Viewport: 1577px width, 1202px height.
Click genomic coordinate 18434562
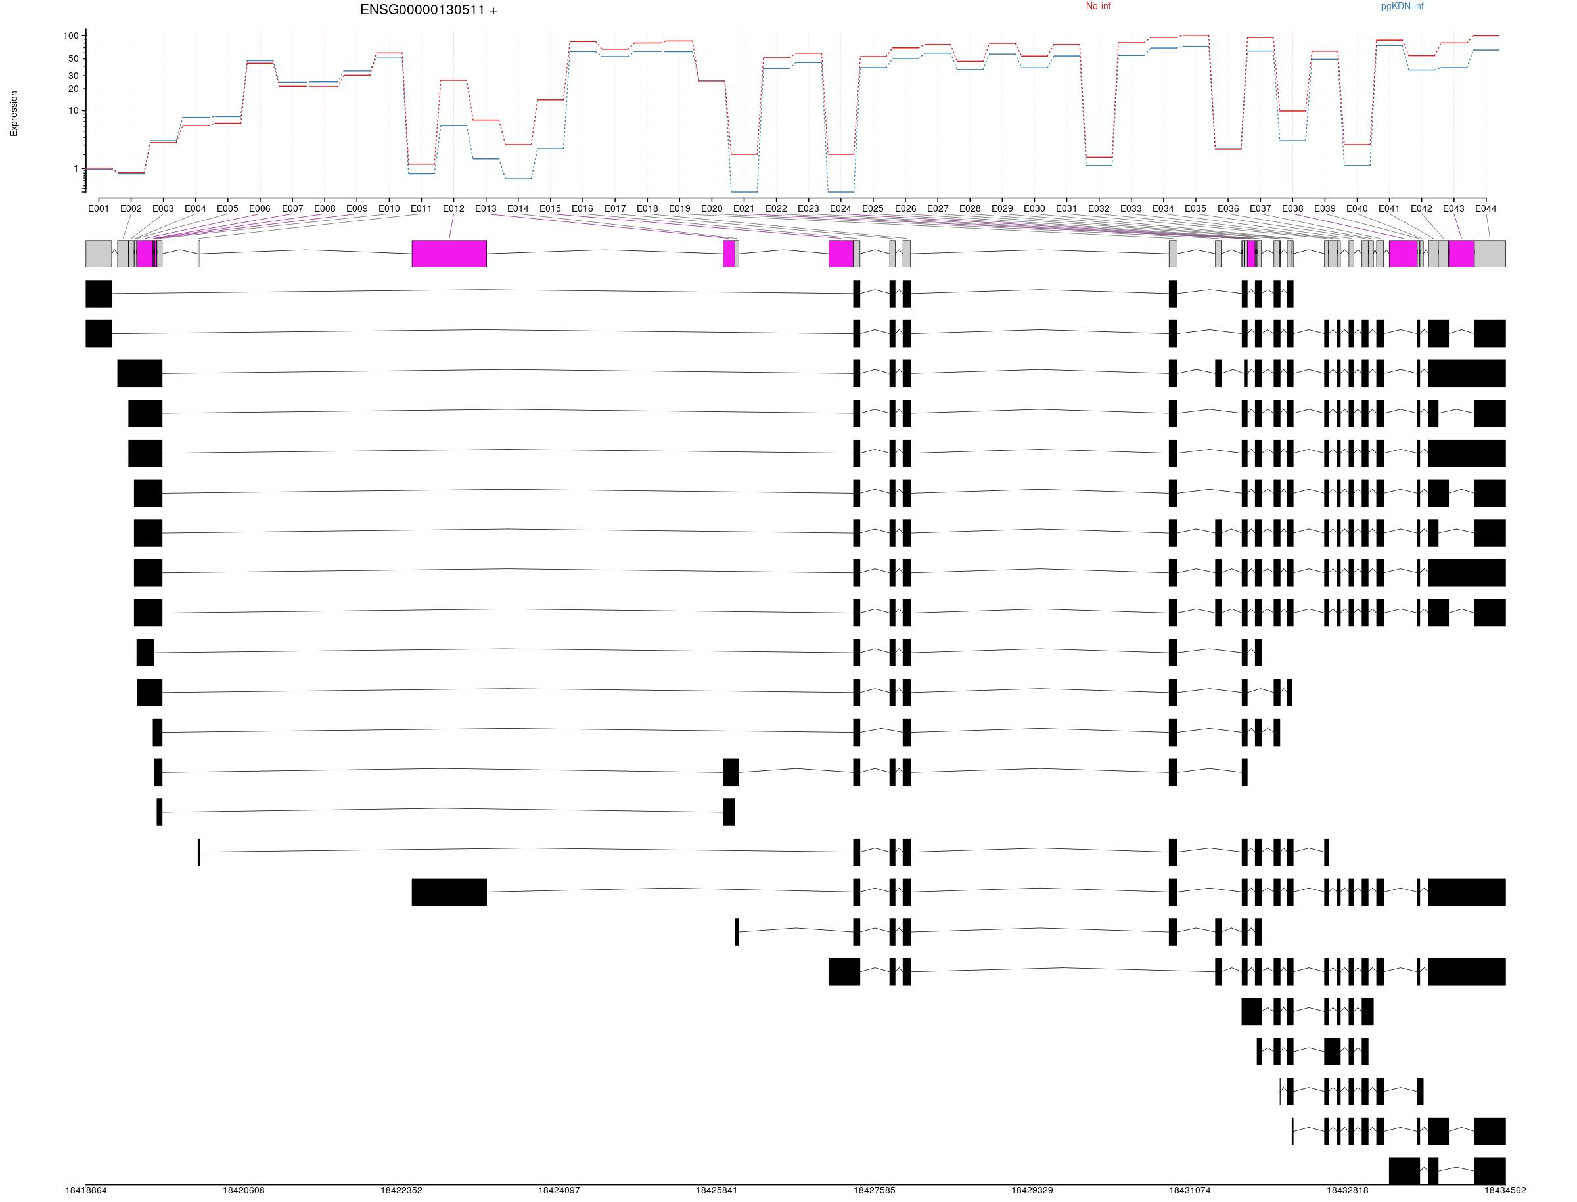click(1505, 1191)
